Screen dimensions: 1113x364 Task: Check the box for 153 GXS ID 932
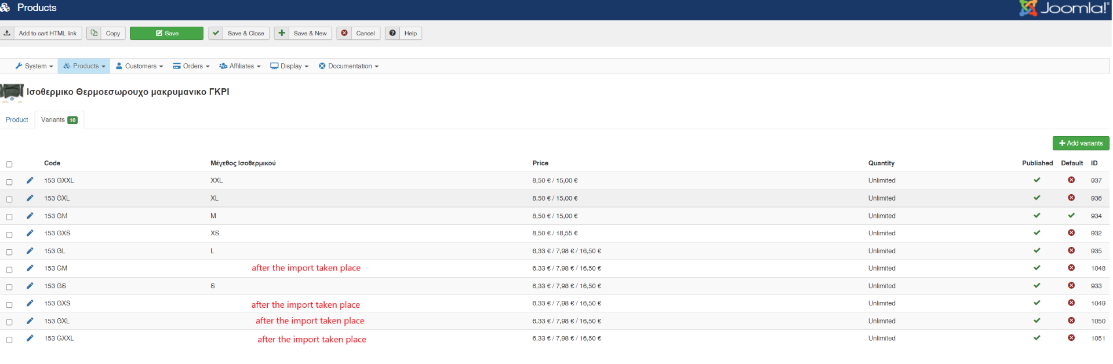coord(9,235)
